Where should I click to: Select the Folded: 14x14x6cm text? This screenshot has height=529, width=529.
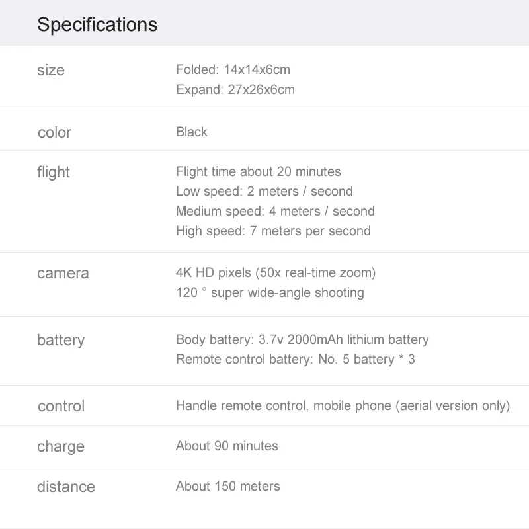tap(233, 69)
